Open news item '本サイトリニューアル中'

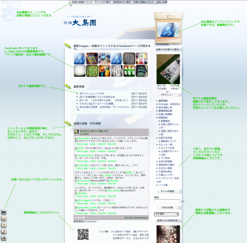pyautogui.click(x=92, y=93)
